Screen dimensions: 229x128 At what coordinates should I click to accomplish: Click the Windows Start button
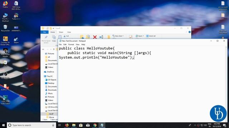(x=3, y=125)
